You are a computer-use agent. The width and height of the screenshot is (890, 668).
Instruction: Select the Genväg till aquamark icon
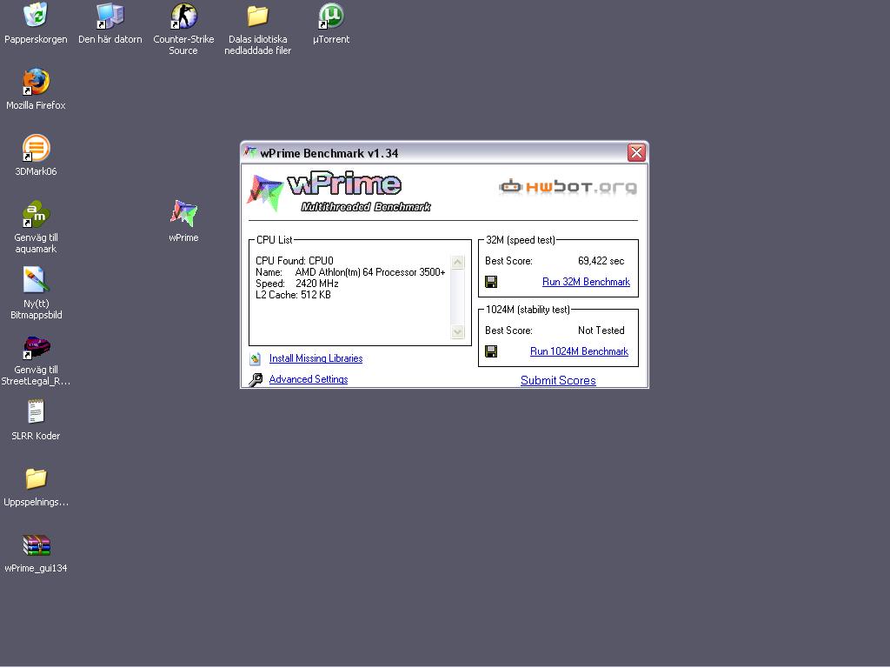point(36,214)
